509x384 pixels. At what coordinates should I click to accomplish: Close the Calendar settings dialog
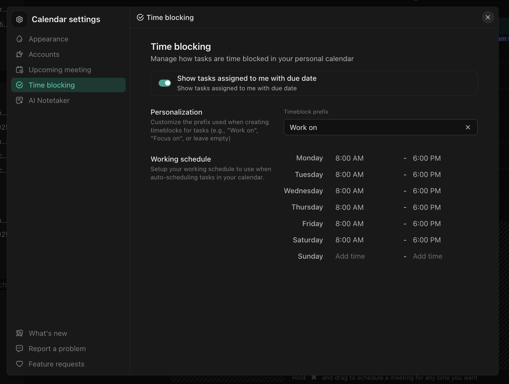[488, 17]
